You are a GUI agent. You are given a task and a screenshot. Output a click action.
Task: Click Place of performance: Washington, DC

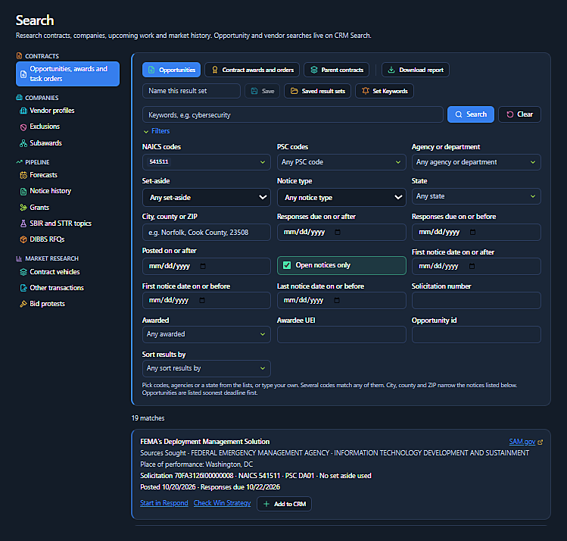tap(196, 464)
